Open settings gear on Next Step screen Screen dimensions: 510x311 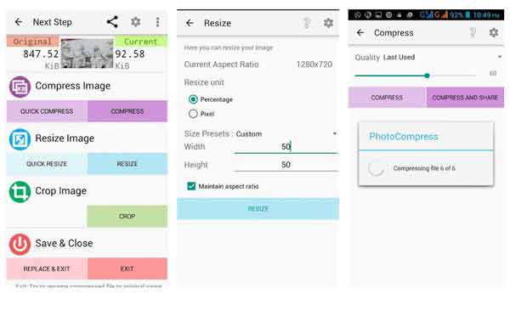(x=136, y=22)
